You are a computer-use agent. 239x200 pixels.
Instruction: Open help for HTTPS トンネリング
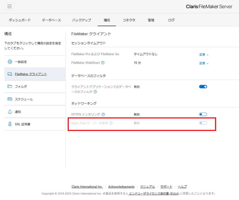tap(103, 114)
